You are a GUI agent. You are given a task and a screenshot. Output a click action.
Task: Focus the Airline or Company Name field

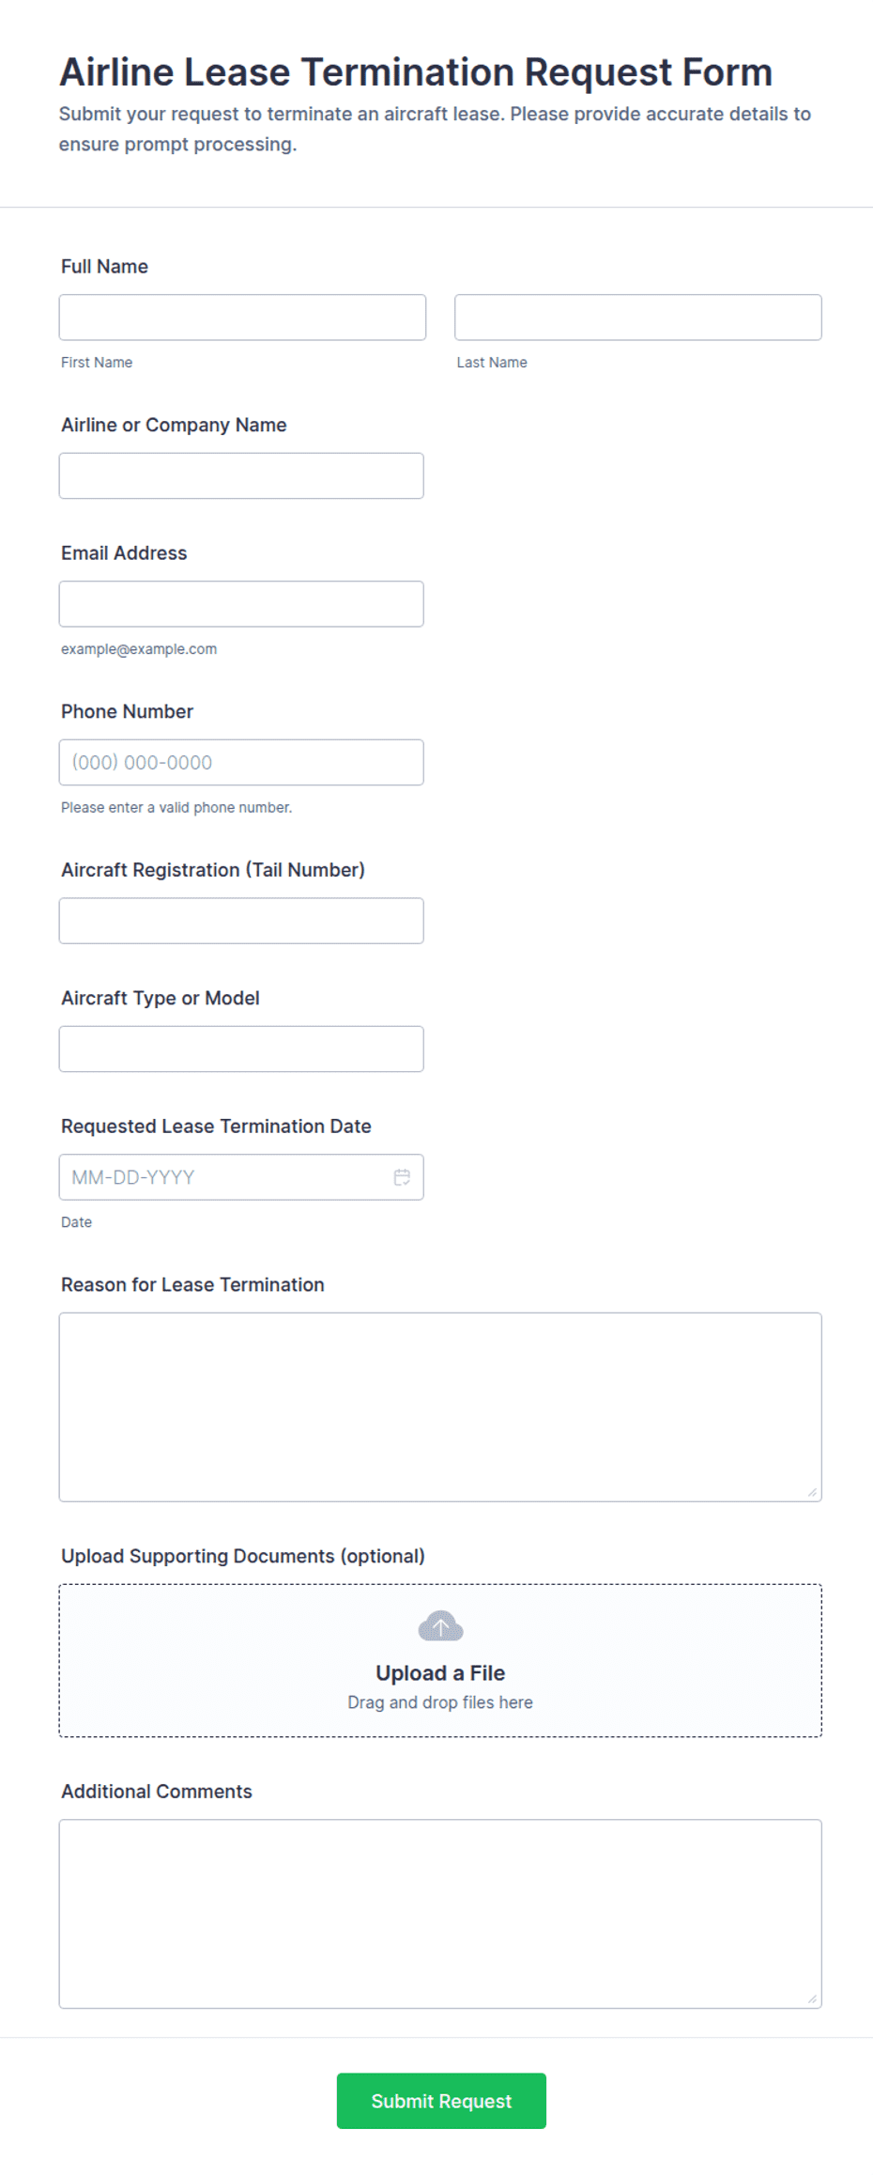241,476
